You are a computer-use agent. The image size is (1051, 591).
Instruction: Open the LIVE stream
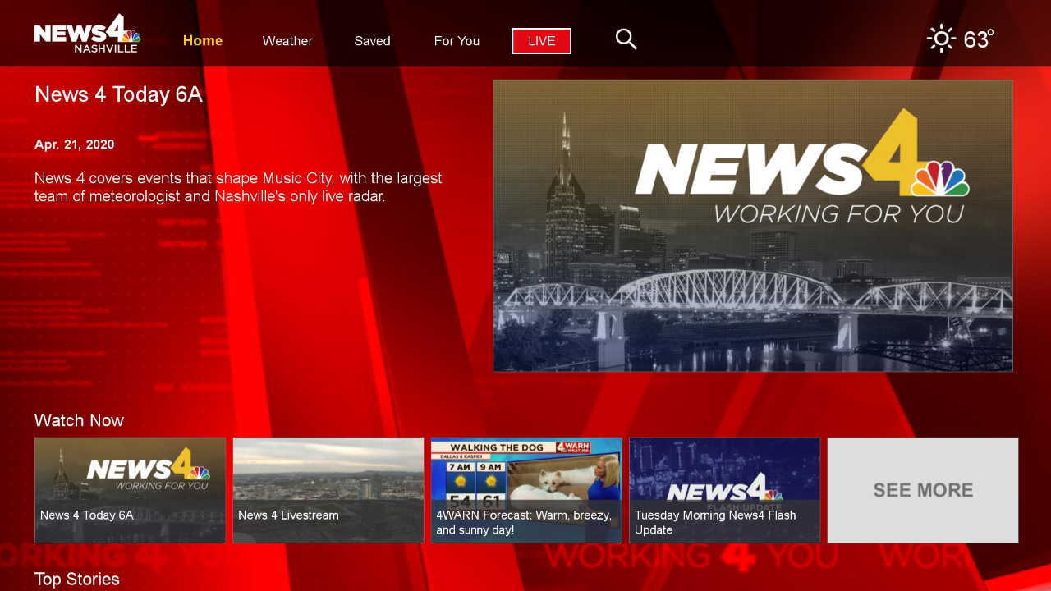[541, 40]
